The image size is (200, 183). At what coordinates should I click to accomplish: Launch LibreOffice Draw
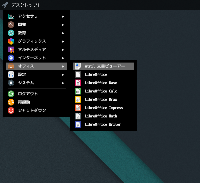[104, 99]
